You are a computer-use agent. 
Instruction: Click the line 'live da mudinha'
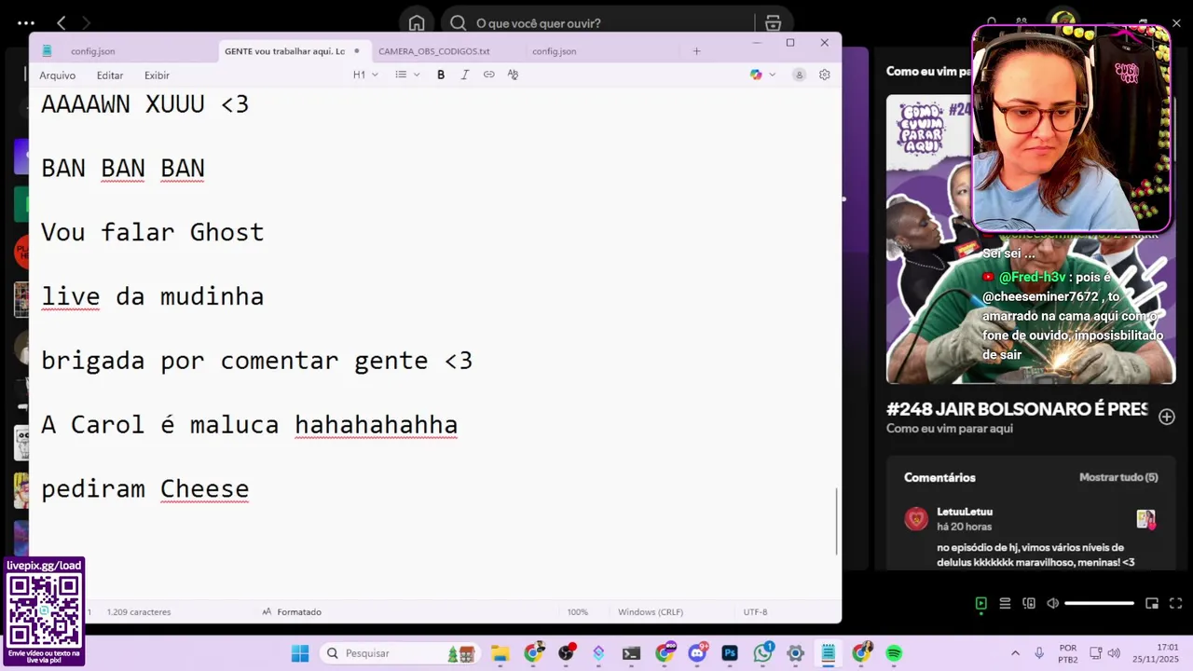[x=152, y=296]
